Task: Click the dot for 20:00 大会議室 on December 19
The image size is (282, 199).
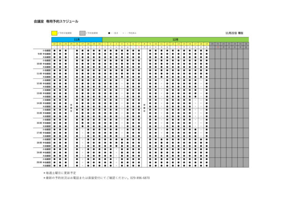Action: coord(207,166)
